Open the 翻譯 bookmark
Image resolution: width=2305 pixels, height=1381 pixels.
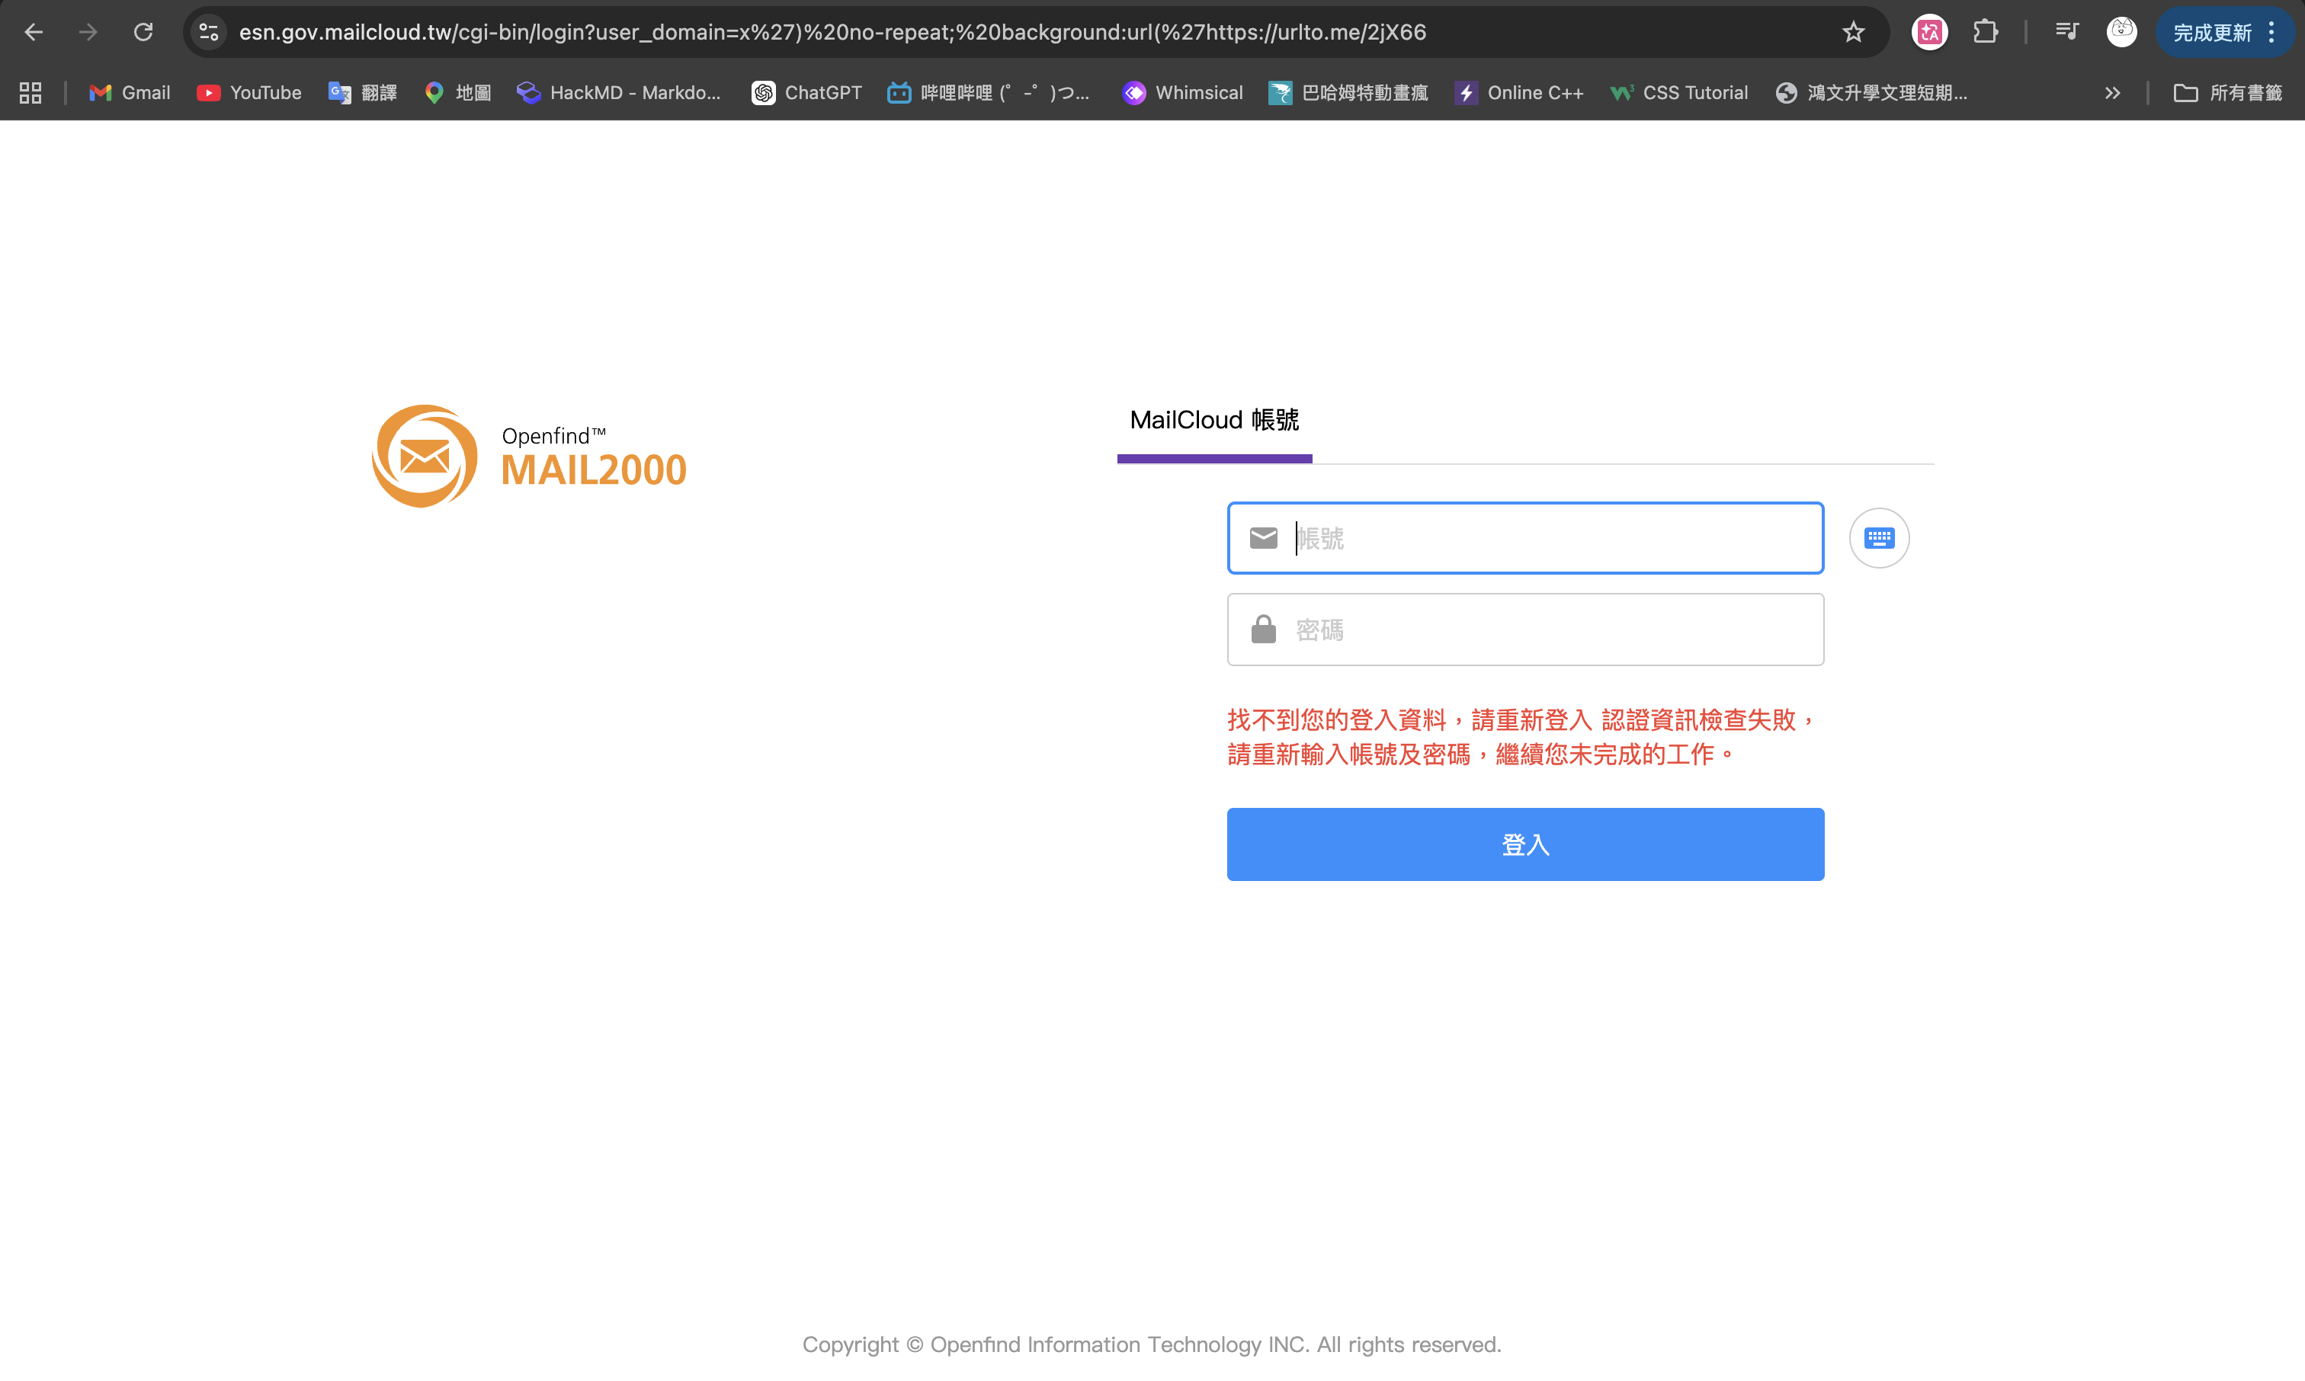(363, 93)
